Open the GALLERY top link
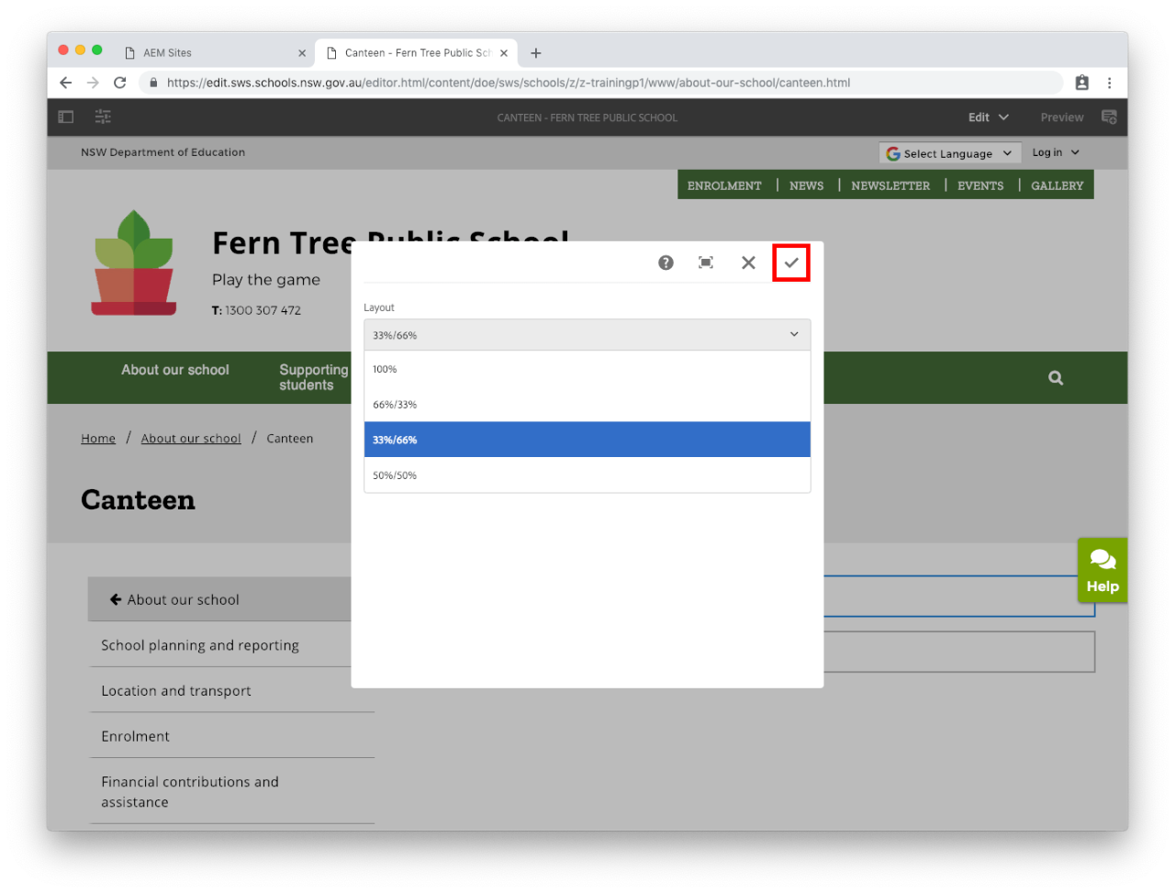The height and width of the screenshot is (893, 1175). click(x=1057, y=185)
